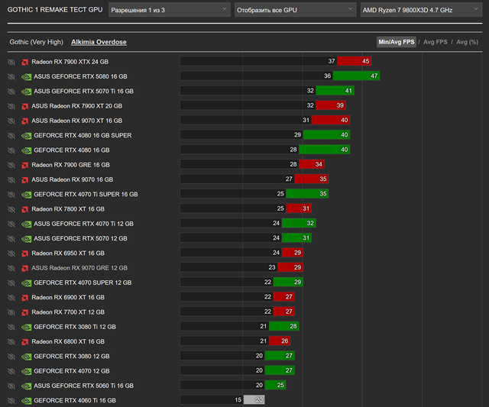The height and width of the screenshot is (407, 489).
Task: Toggle visibility of ASUS GEFORCE RTX 5070 Ti 16 GB
Action: [11, 92]
